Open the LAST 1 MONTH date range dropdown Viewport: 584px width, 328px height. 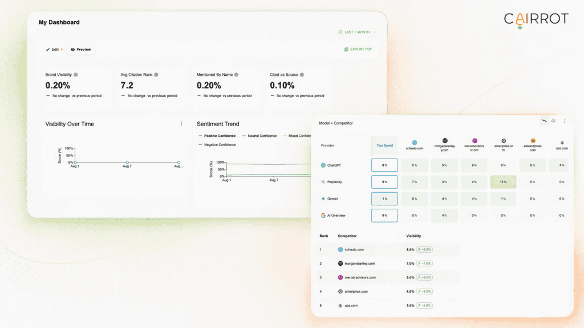click(x=357, y=32)
